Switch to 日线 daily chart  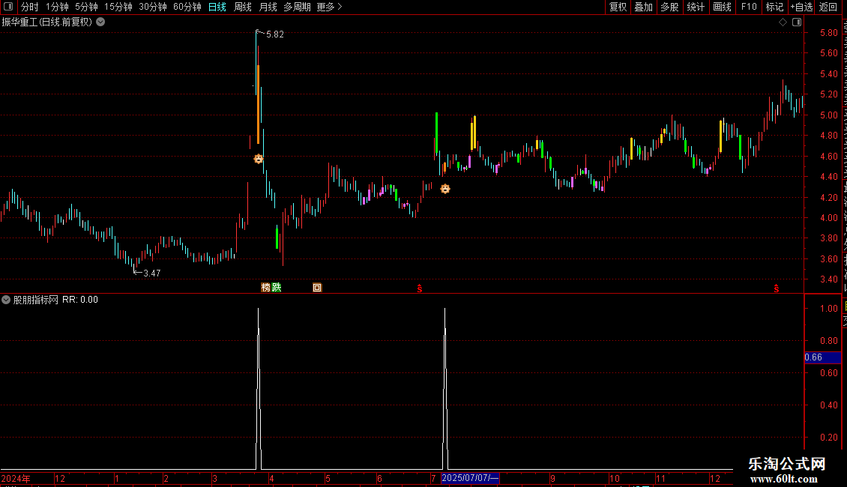pyautogui.click(x=217, y=7)
